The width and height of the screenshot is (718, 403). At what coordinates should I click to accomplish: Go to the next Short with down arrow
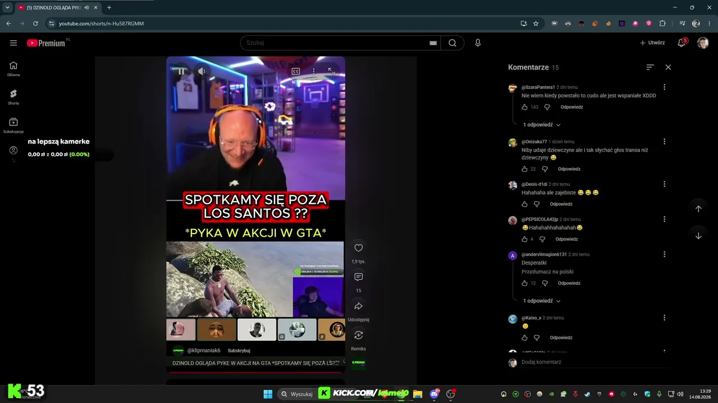698,236
